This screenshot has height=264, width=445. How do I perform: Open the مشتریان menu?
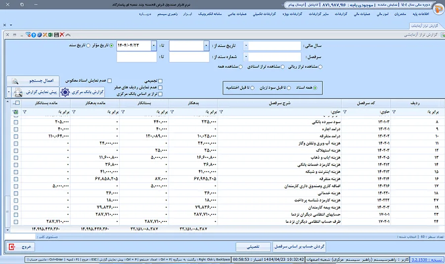pyautogui.click(x=400, y=14)
